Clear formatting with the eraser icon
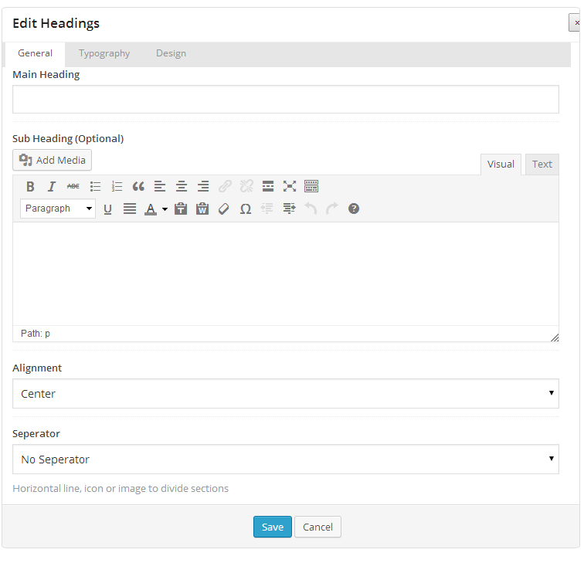Image resolution: width=584 pixels, height=563 pixels. [x=224, y=209]
